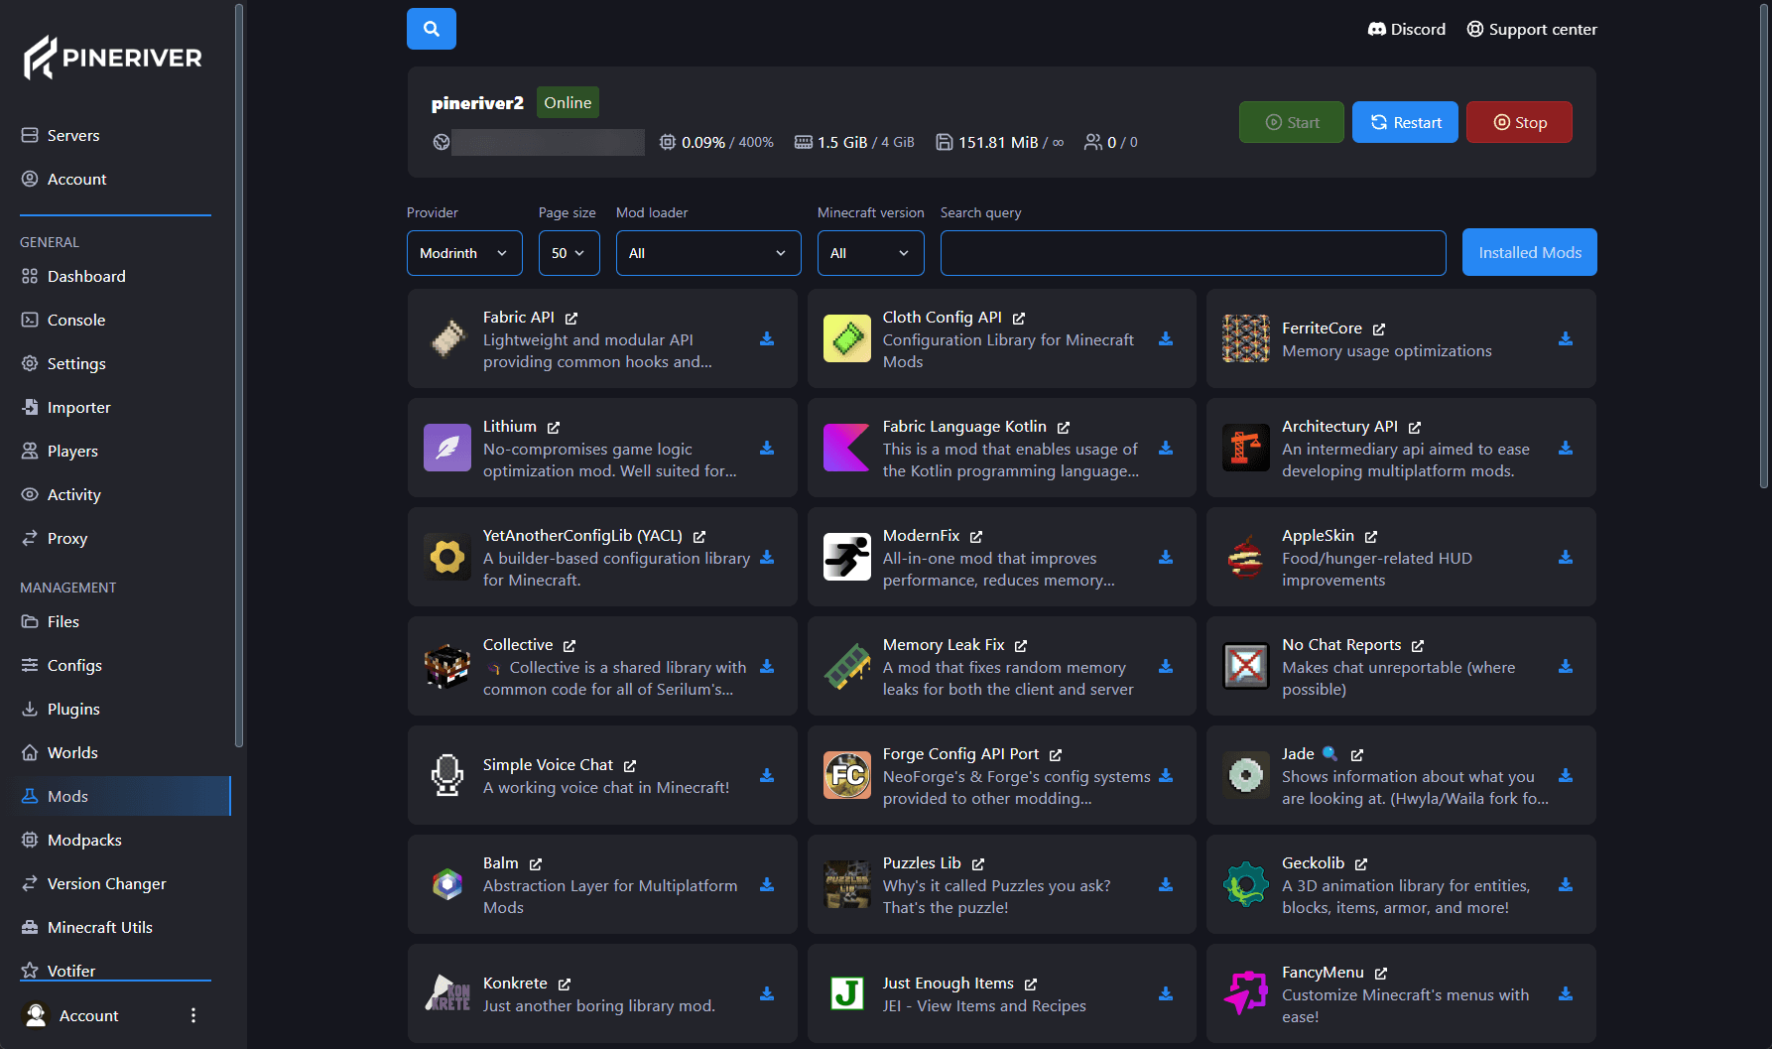Open Puzzles Lib external link icon
Image resolution: width=1772 pixels, height=1049 pixels.
point(978,864)
